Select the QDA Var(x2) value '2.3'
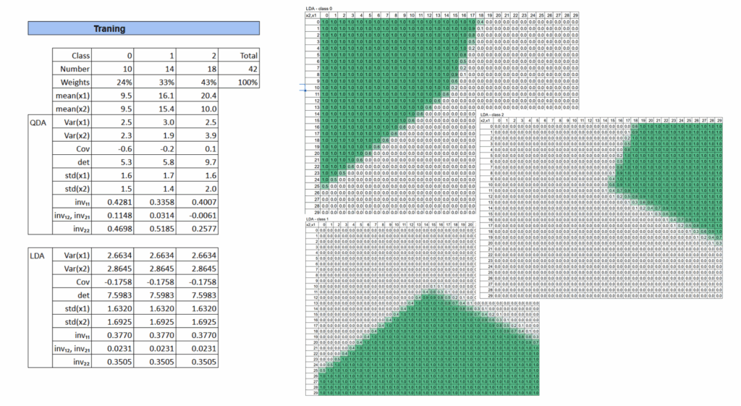Image resolution: width=741 pixels, height=406 pixels. 112,135
